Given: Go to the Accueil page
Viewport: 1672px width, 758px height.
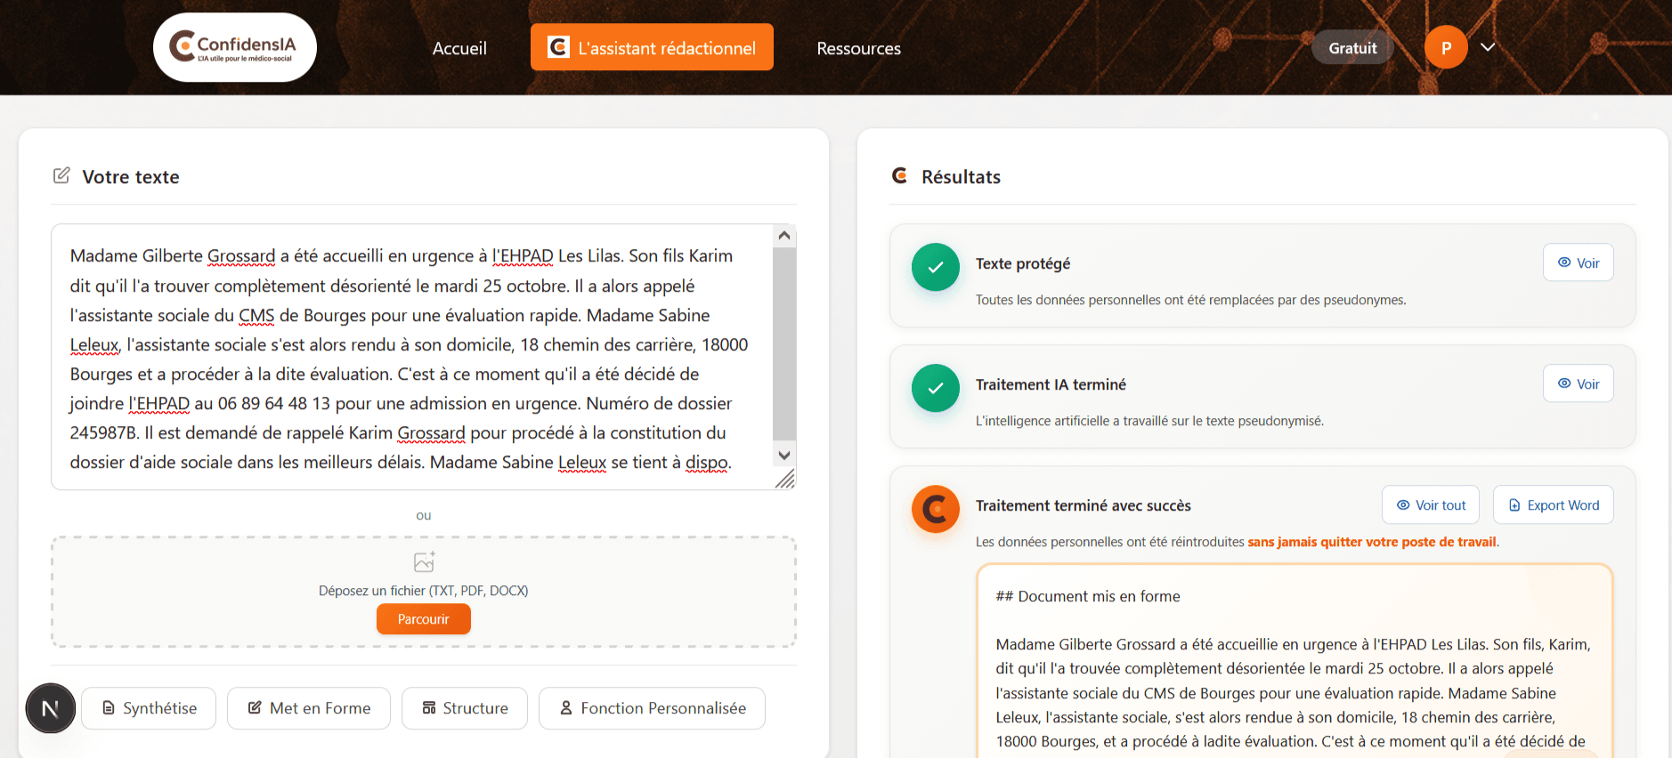Looking at the screenshot, I should [x=459, y=48].
